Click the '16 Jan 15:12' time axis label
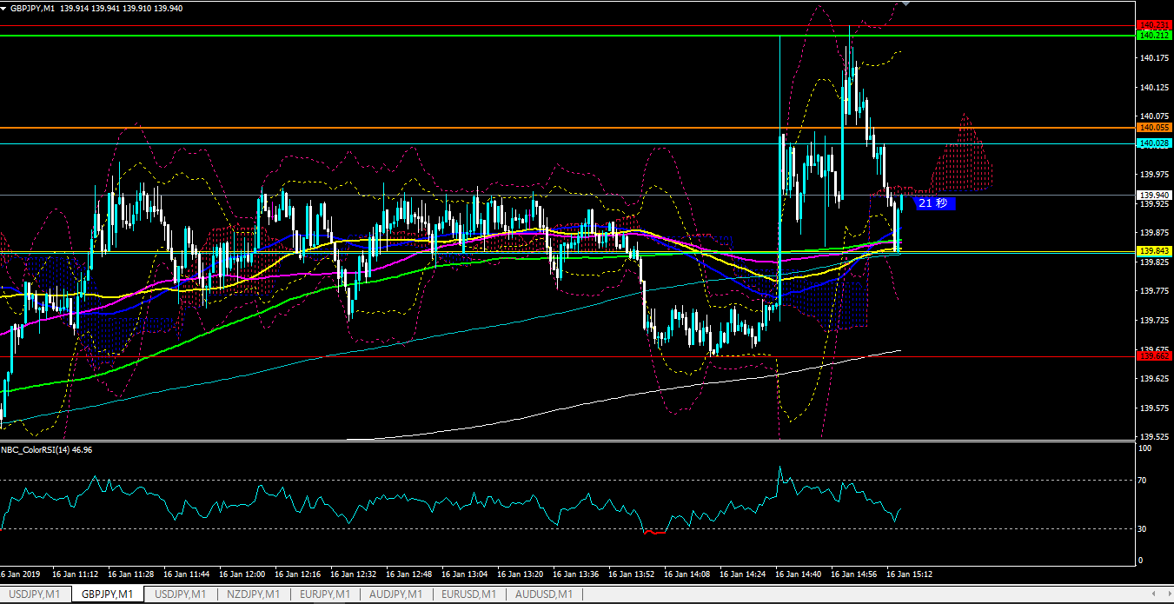 (x=909, y=574)
